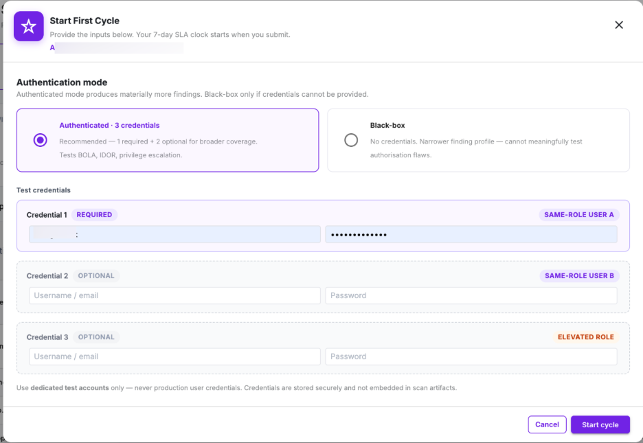Screen dimensions: 643x443
Task: Click the SAME-ROLE USER B tag
Action: [x=579, y=276]
